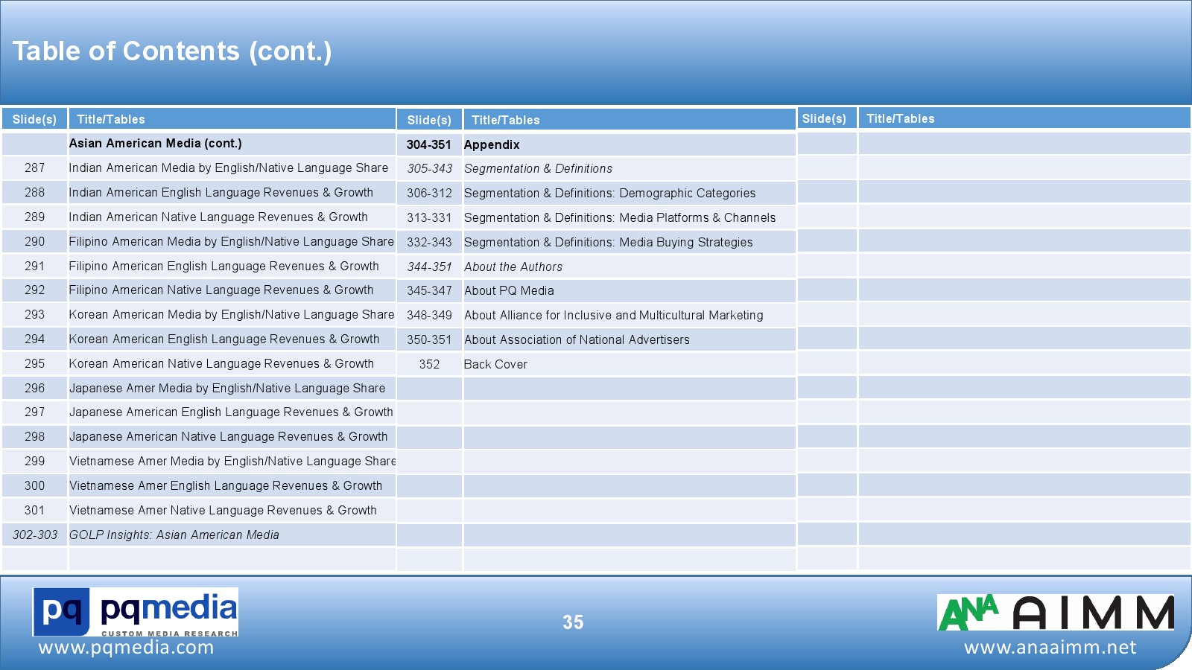Select the Appendix section entry
The image size is (1192, 670).
point(492,144)
